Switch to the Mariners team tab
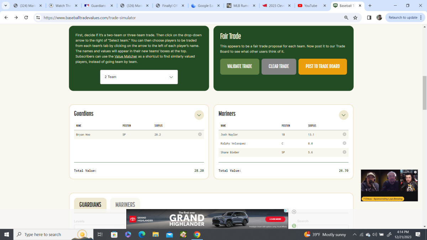 pyautogui.click(x=125, y=204)
